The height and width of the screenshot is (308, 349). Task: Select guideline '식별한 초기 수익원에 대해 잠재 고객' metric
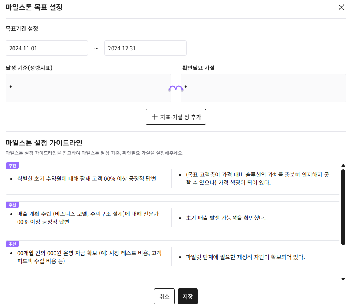(86, 179)
